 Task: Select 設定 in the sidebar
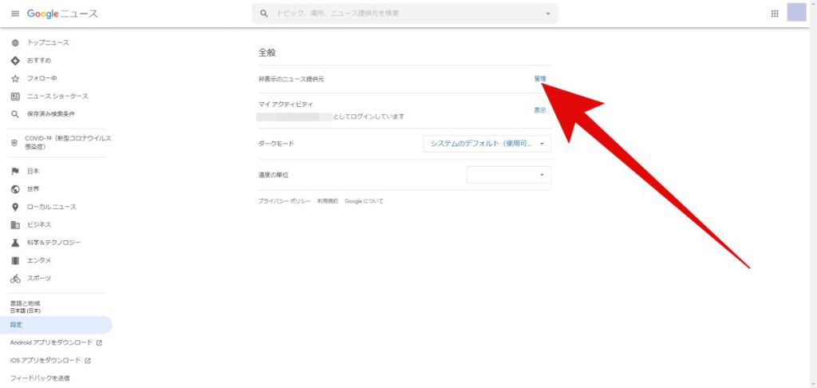click(x=56, y=325)
